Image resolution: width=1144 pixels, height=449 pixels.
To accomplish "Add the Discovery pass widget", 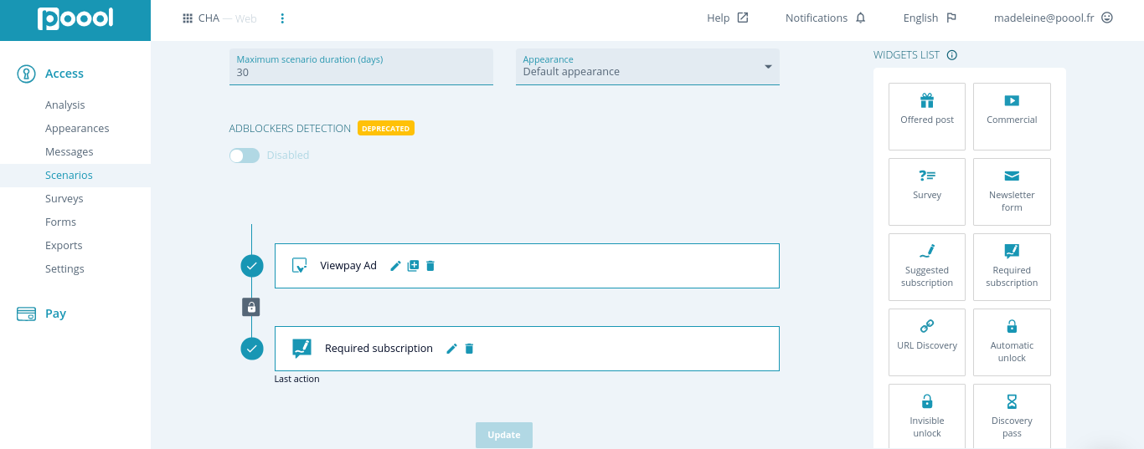I will coord(1012,416).
